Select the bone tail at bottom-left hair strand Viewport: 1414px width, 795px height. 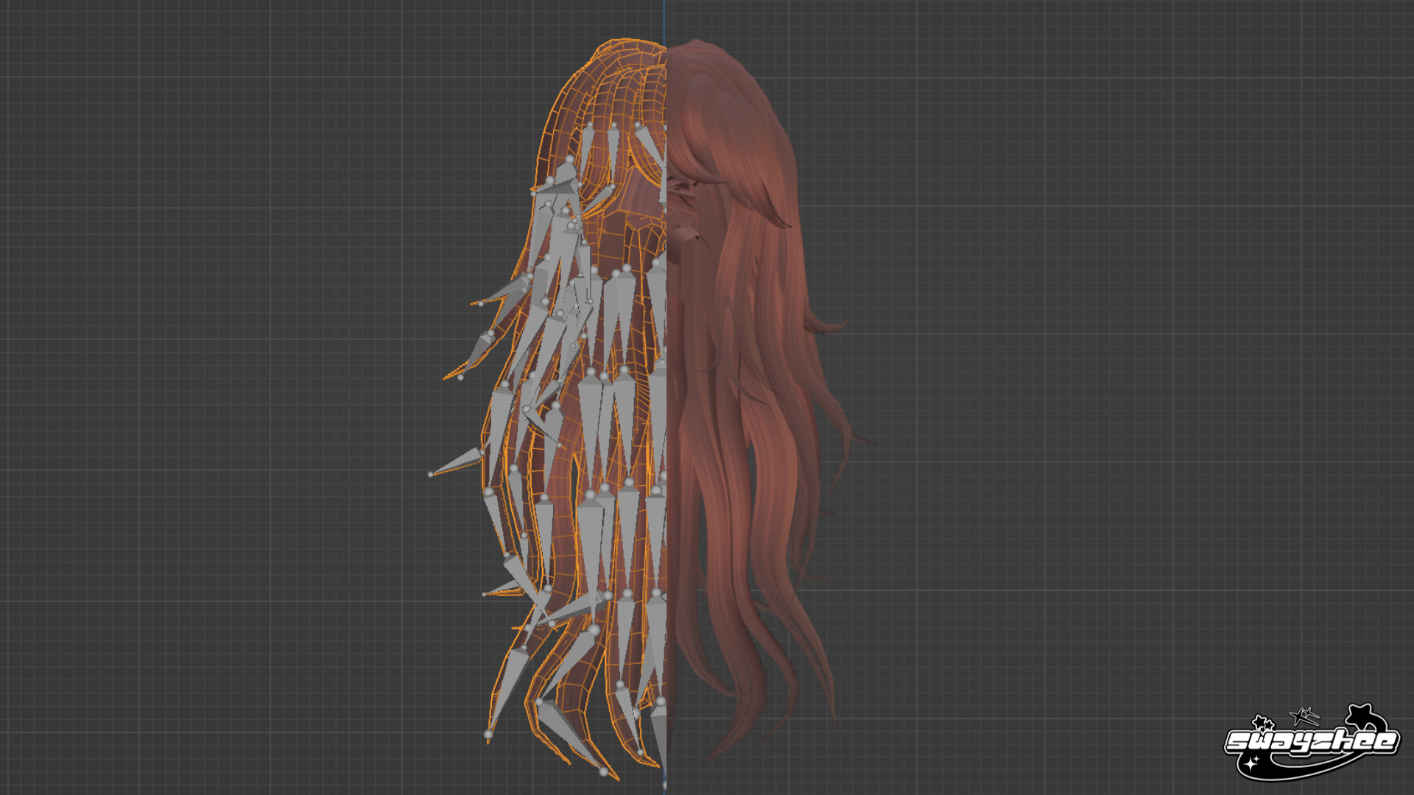pos(488,734)
